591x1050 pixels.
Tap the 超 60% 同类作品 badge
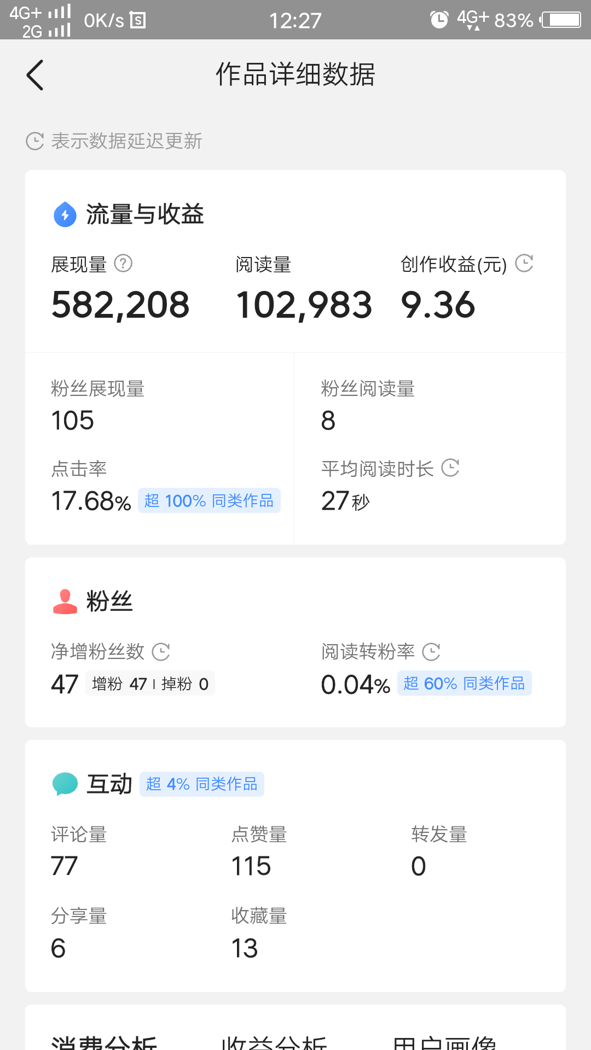tap(464, 683)
